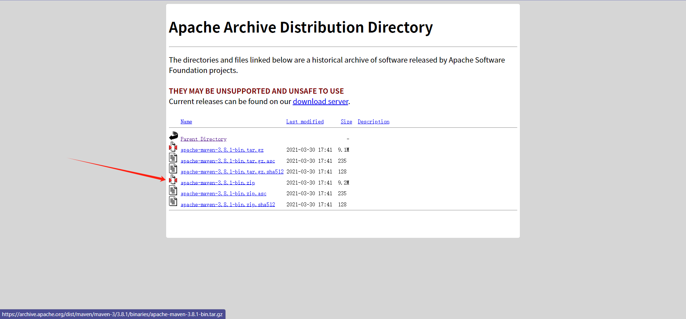Click the date in the bin.tar.gz row
Image resolution: width=686 pixels, height=319 pixels.
pyautogui.click(x=309, y=150)
